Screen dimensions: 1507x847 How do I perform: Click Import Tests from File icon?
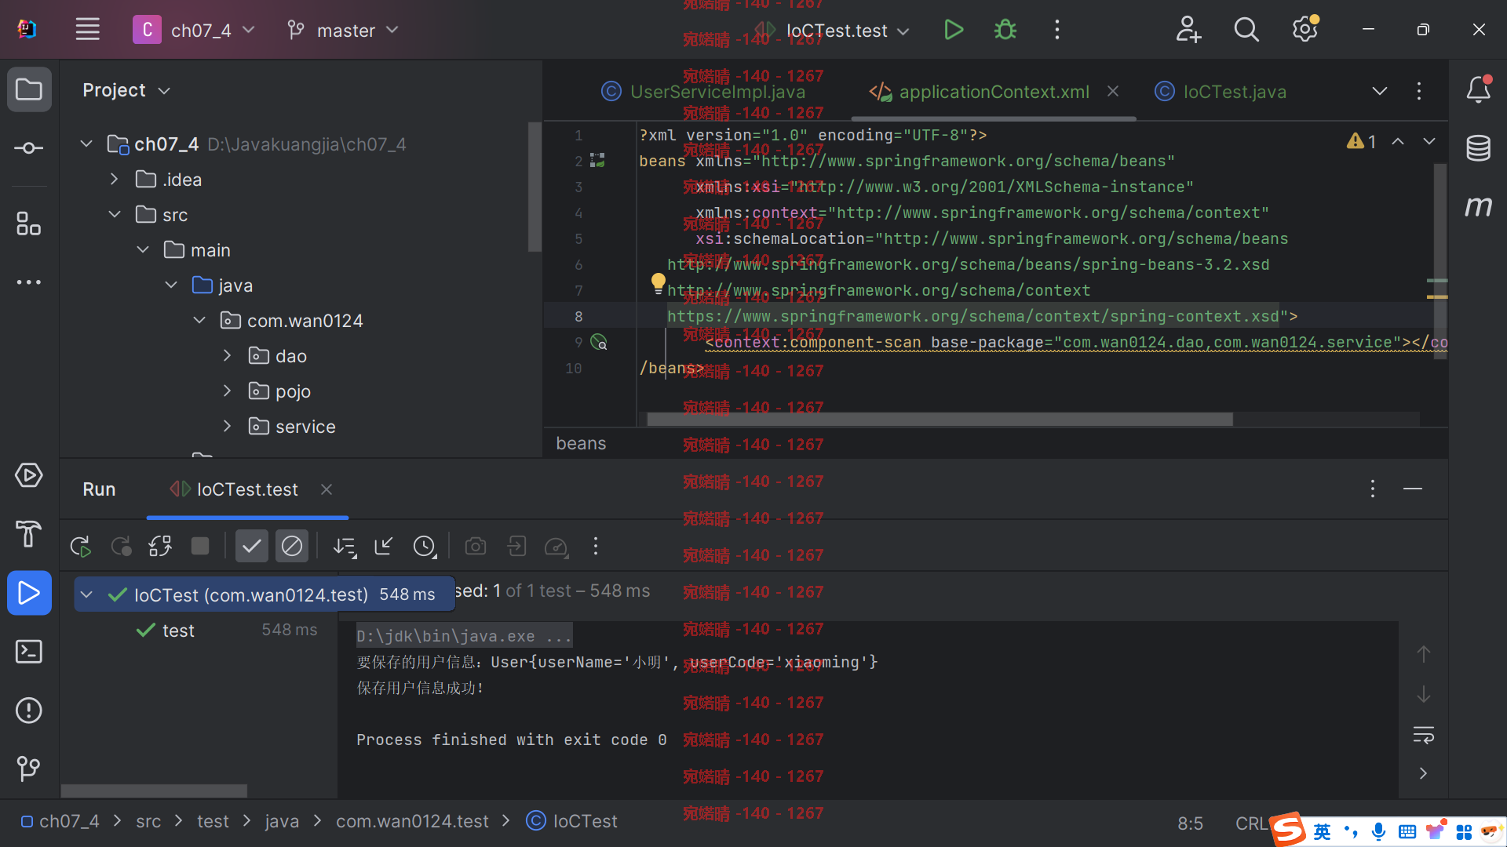384,546
